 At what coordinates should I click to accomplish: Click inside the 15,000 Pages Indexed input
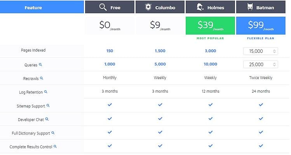tap(260, 51)
